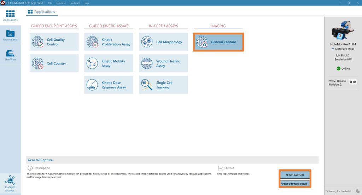Click the GUIDED KINETIC ASSAYS heading
Viewport: 362px width, 195px height.
tap(109, 26)
